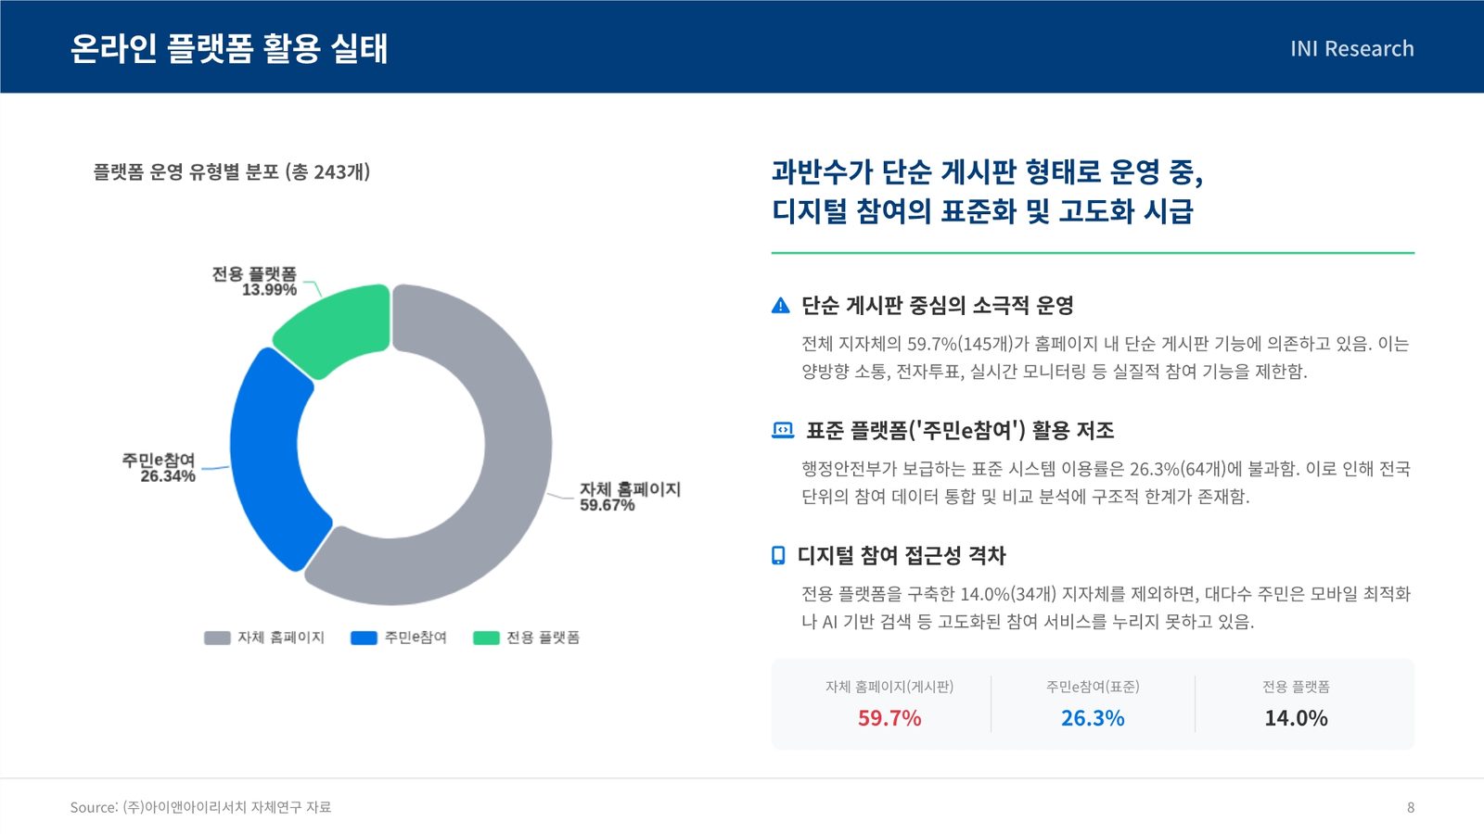
Task: Click the 59.67% data label on chart
Action: pos(608,505)
